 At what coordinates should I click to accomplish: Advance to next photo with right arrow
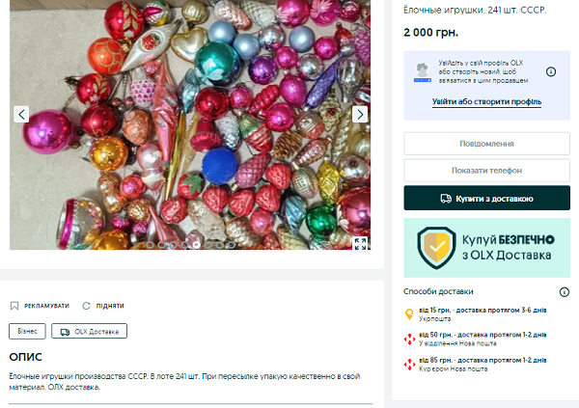click(360, 115)
